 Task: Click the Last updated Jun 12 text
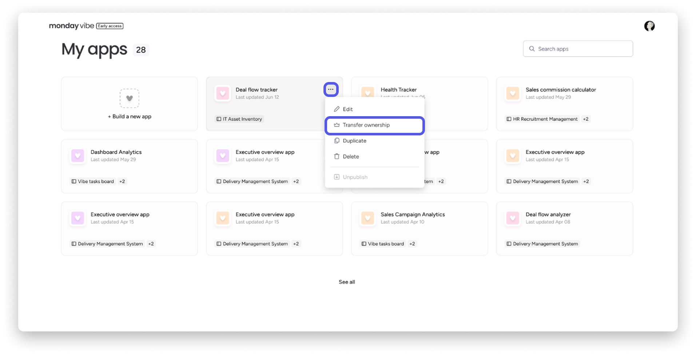(257, 97)
